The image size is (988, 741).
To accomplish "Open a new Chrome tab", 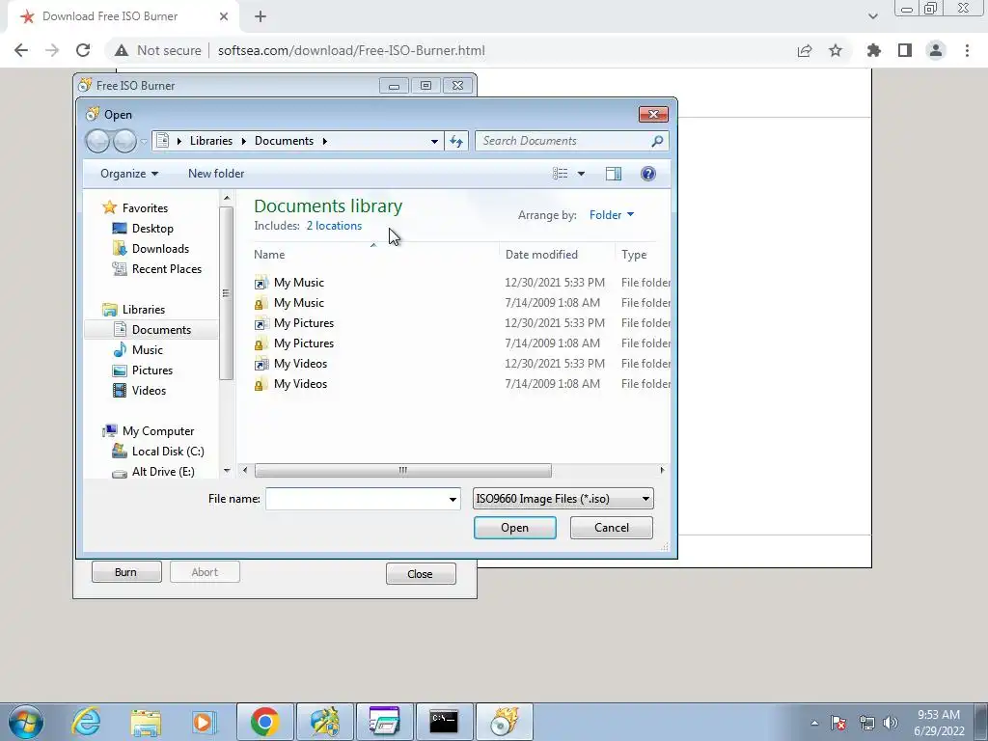I will point(261,16).
